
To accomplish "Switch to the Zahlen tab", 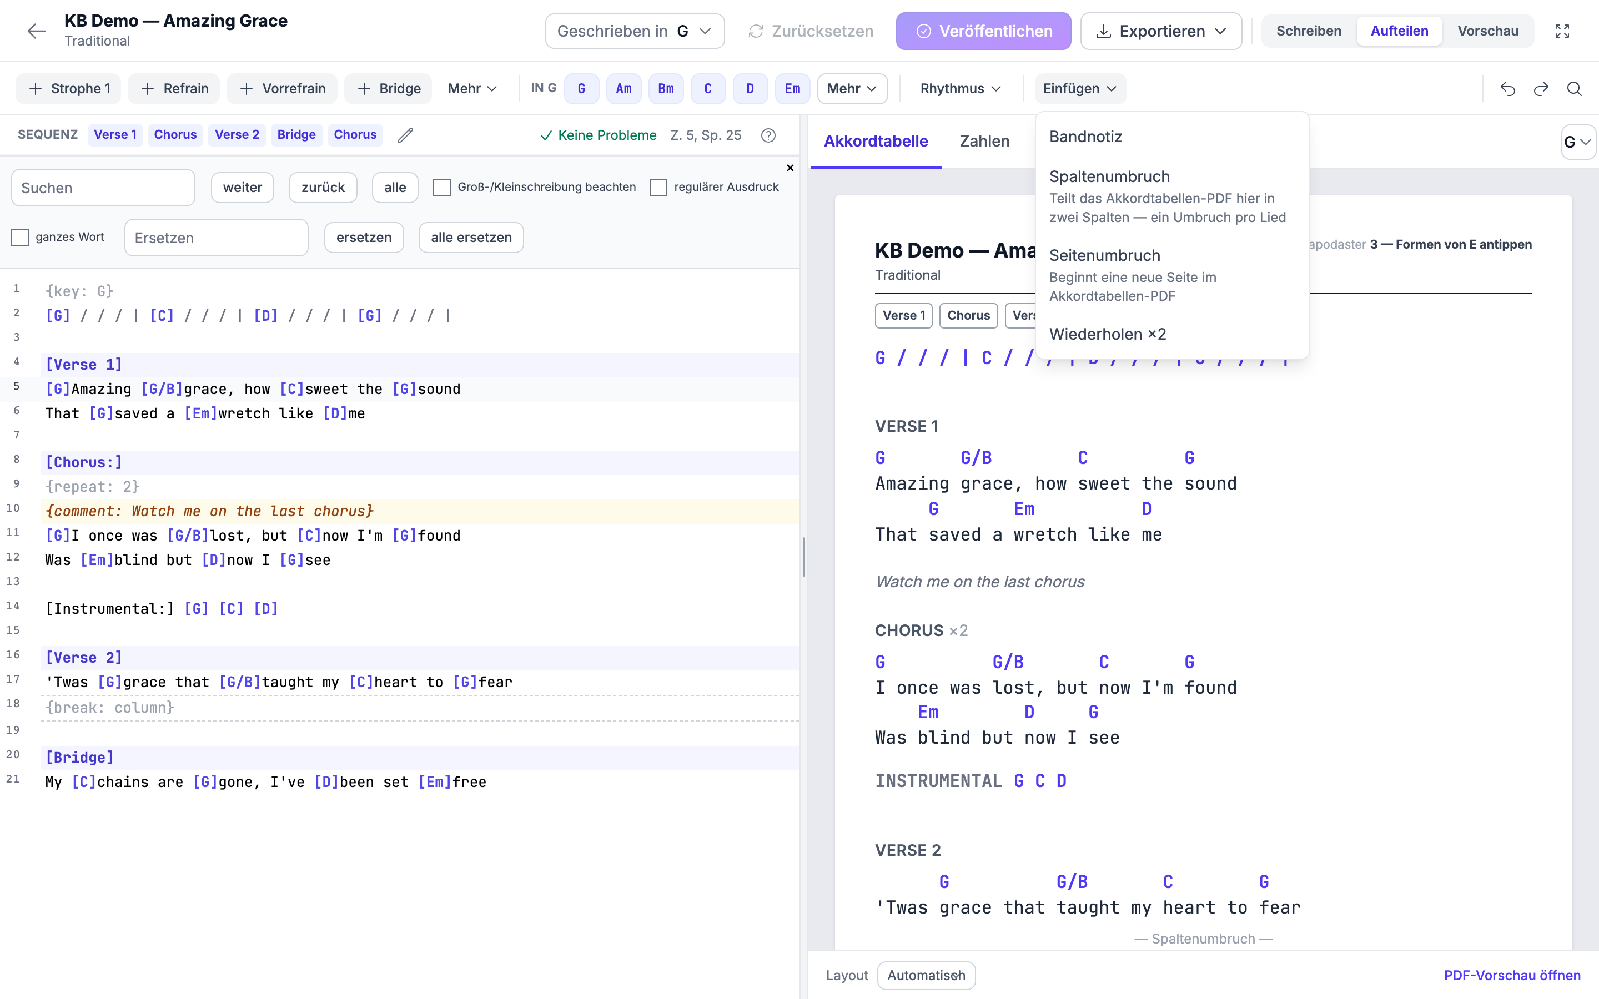I will click(x=984, y=142).
